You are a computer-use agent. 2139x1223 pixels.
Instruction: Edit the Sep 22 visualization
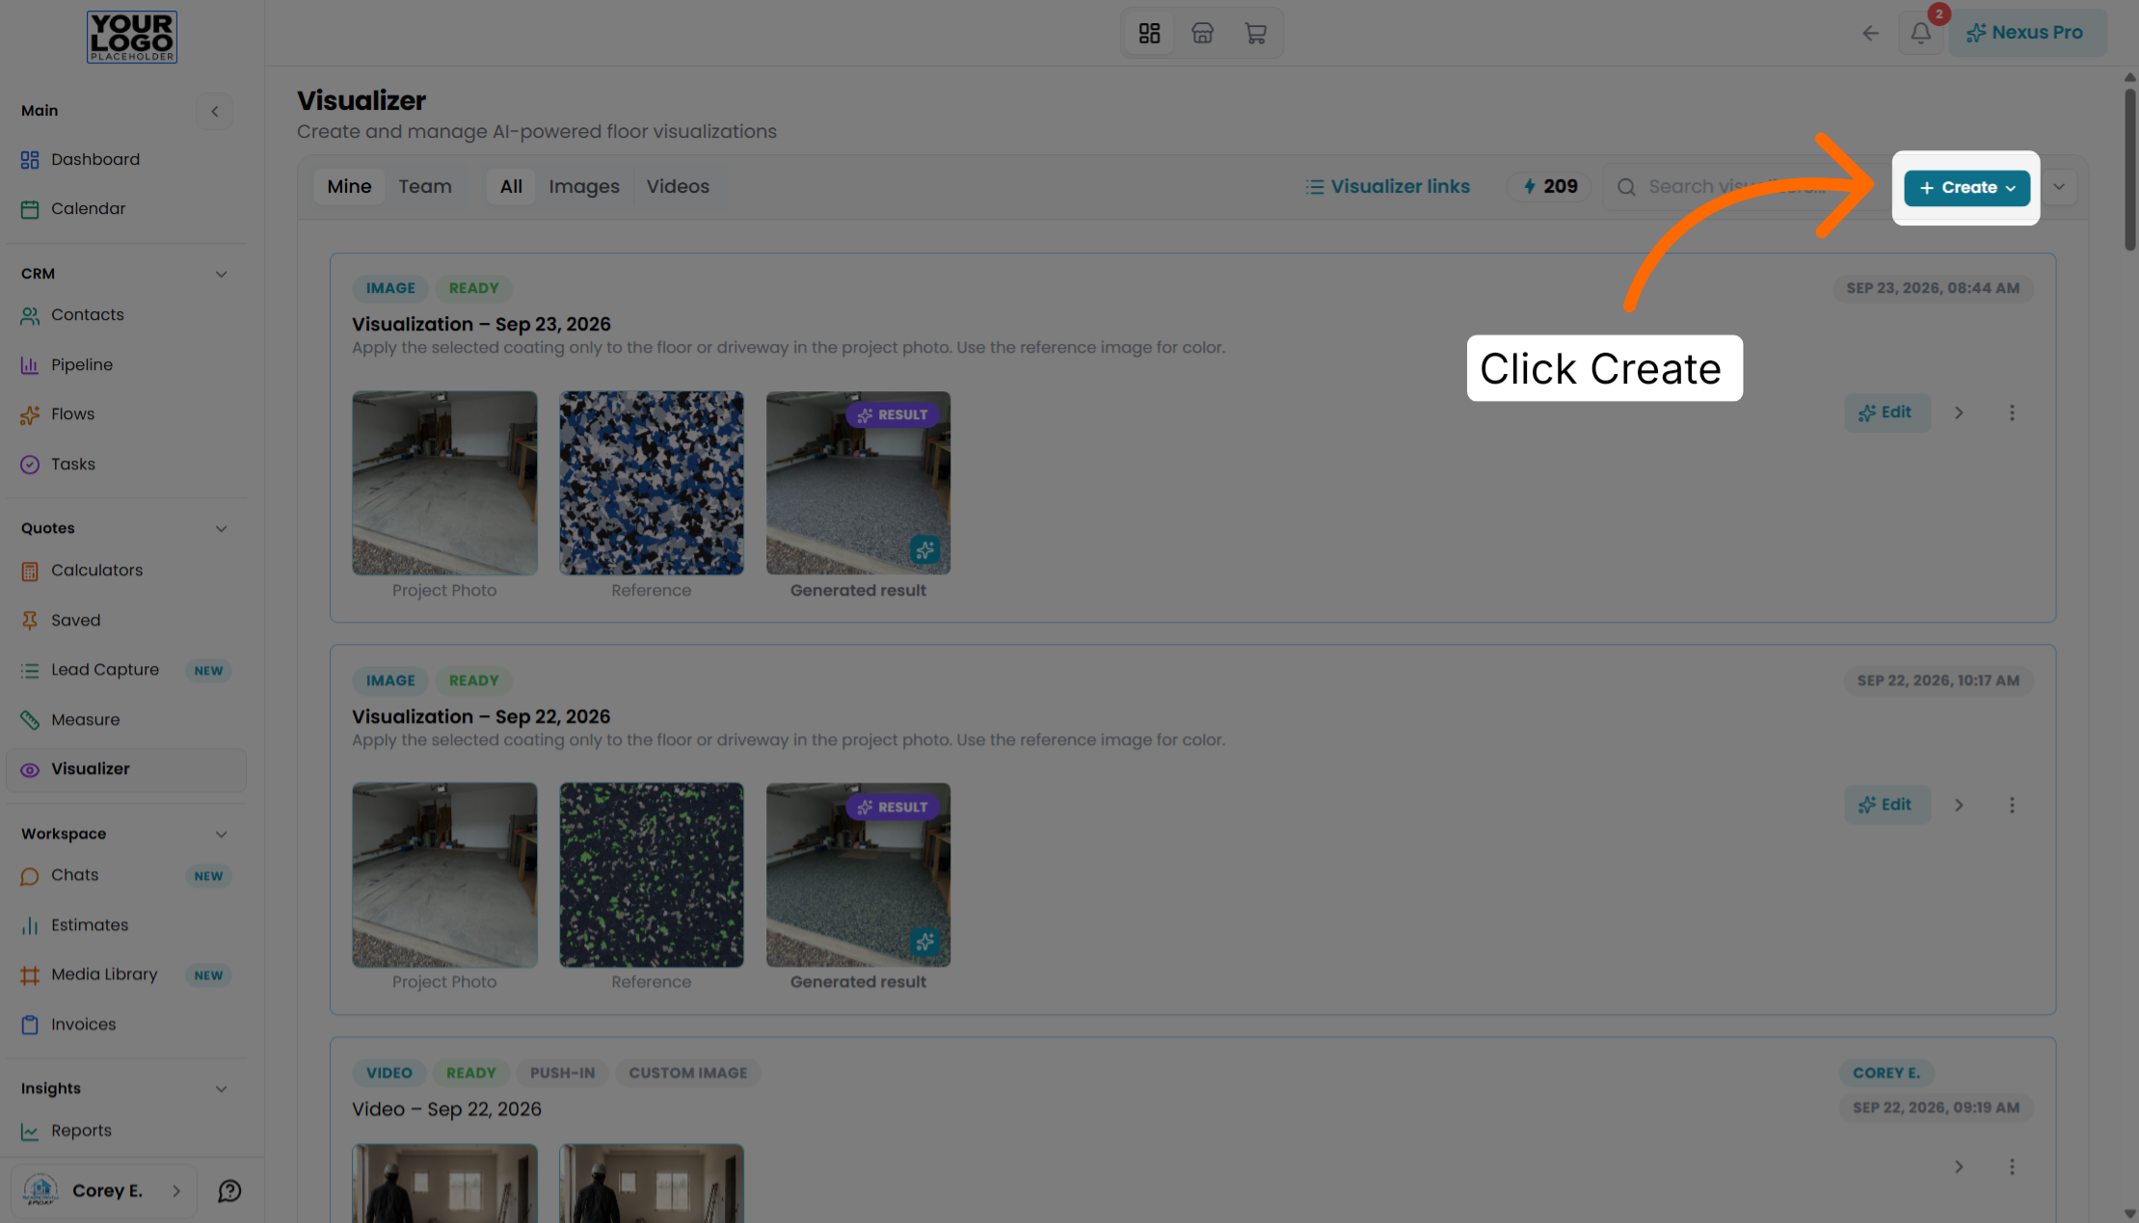pyautogui.click(x=1886, y=805)
